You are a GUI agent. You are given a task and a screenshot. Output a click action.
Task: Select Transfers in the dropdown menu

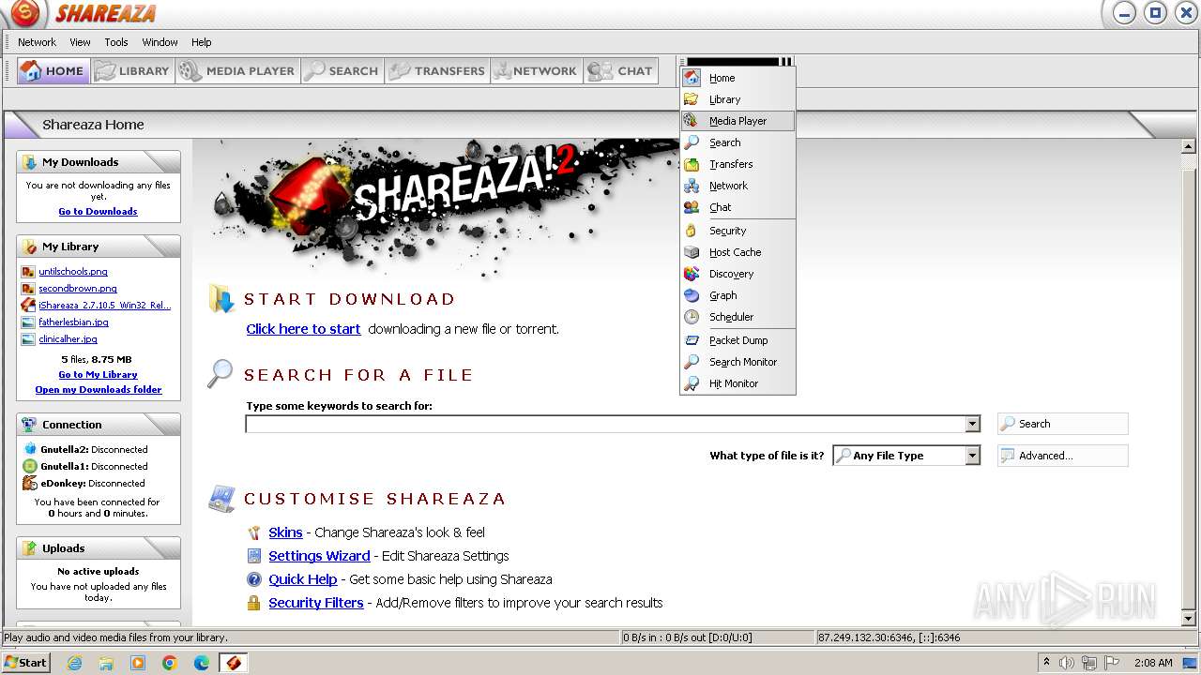tap(737, 164)
